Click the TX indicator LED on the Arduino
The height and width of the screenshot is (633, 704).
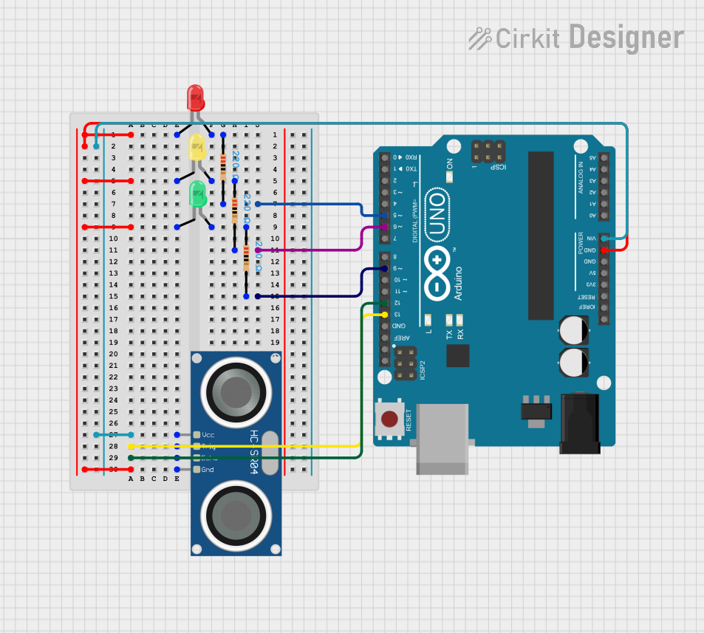click(x=449, y=320)
